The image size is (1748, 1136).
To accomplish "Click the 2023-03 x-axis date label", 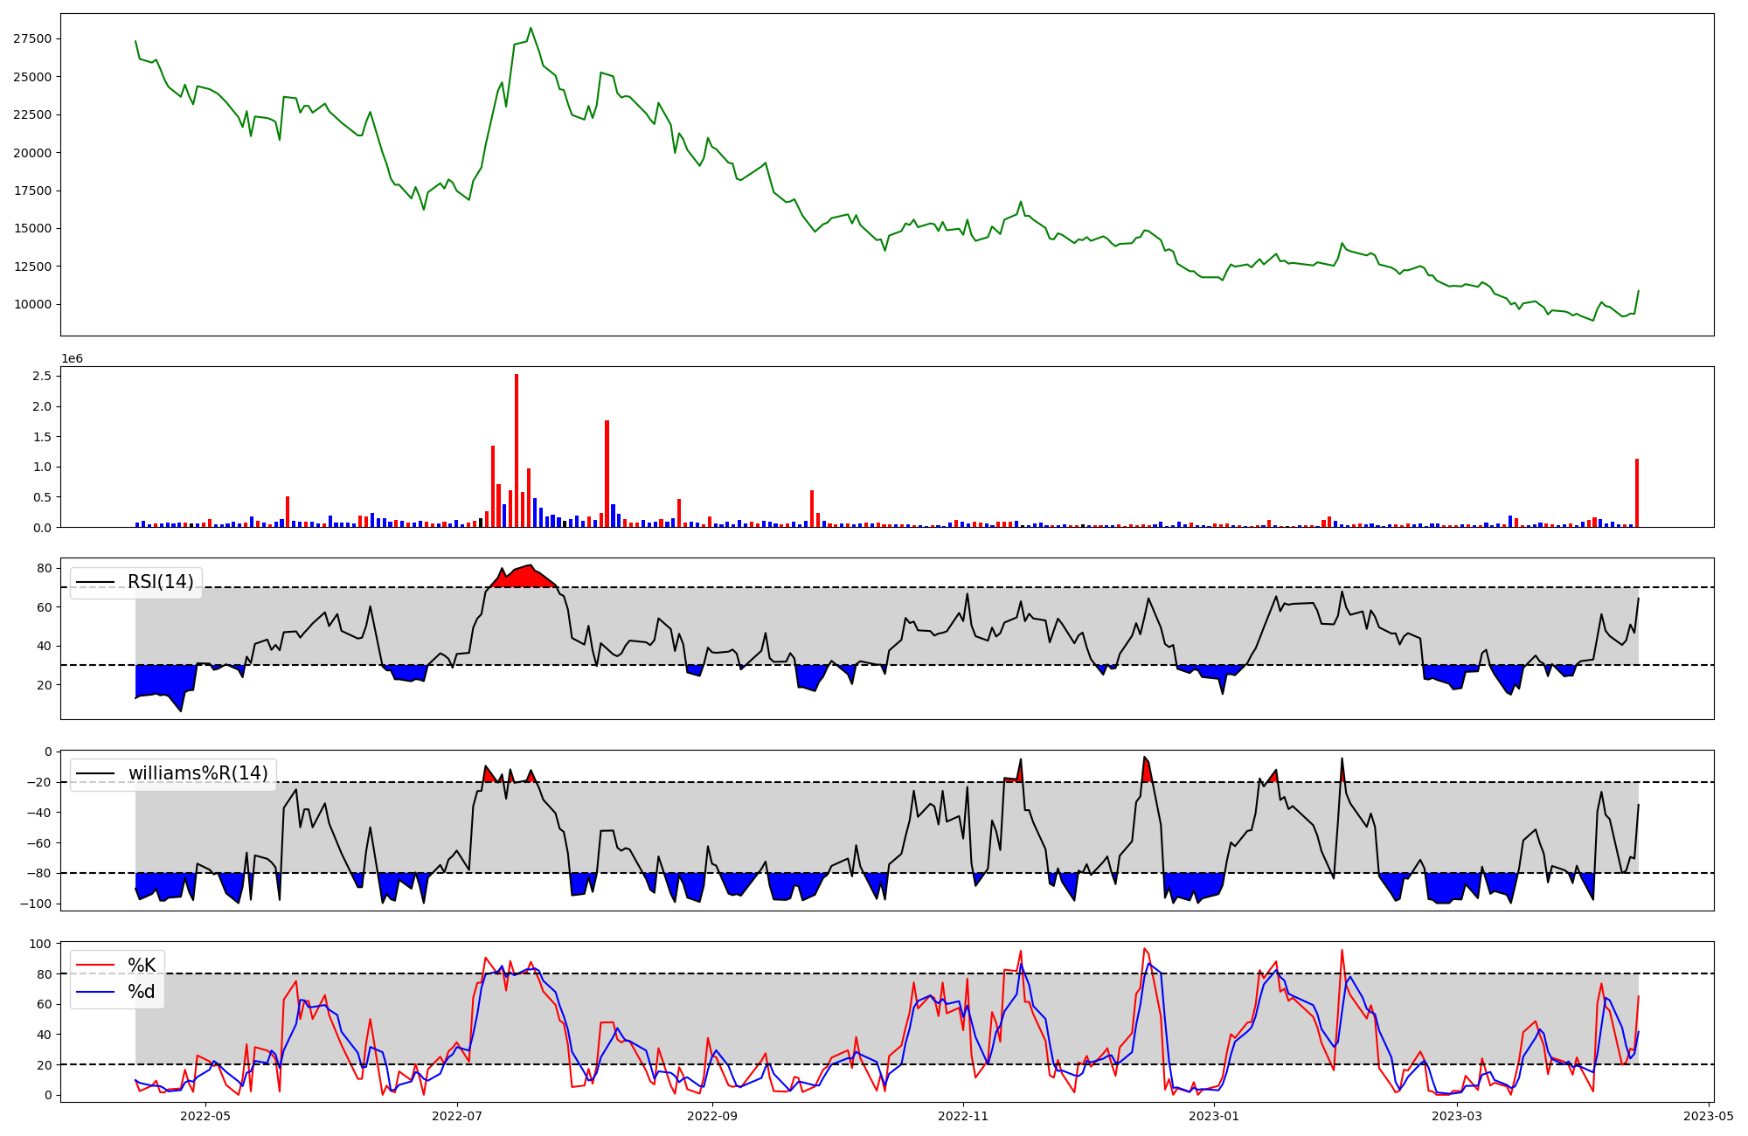I will pos(1457,1116).
